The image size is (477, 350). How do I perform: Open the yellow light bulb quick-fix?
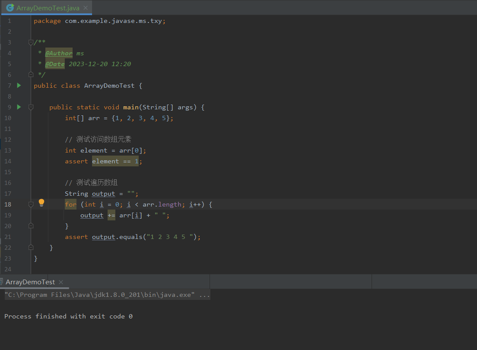point(41,203)
